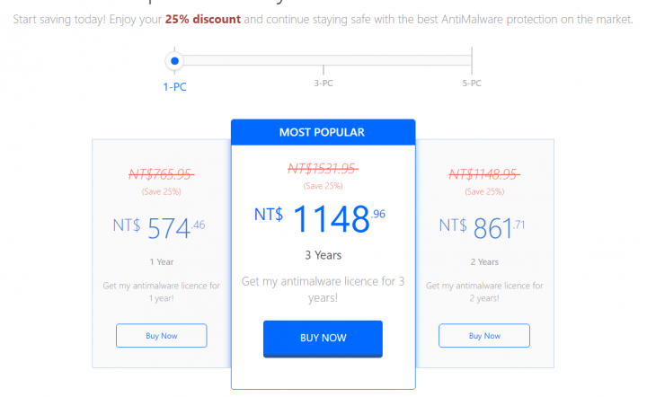647x397 pixels.
Task: Click the 3 Years plan label
Action: [x=323, y=256]
